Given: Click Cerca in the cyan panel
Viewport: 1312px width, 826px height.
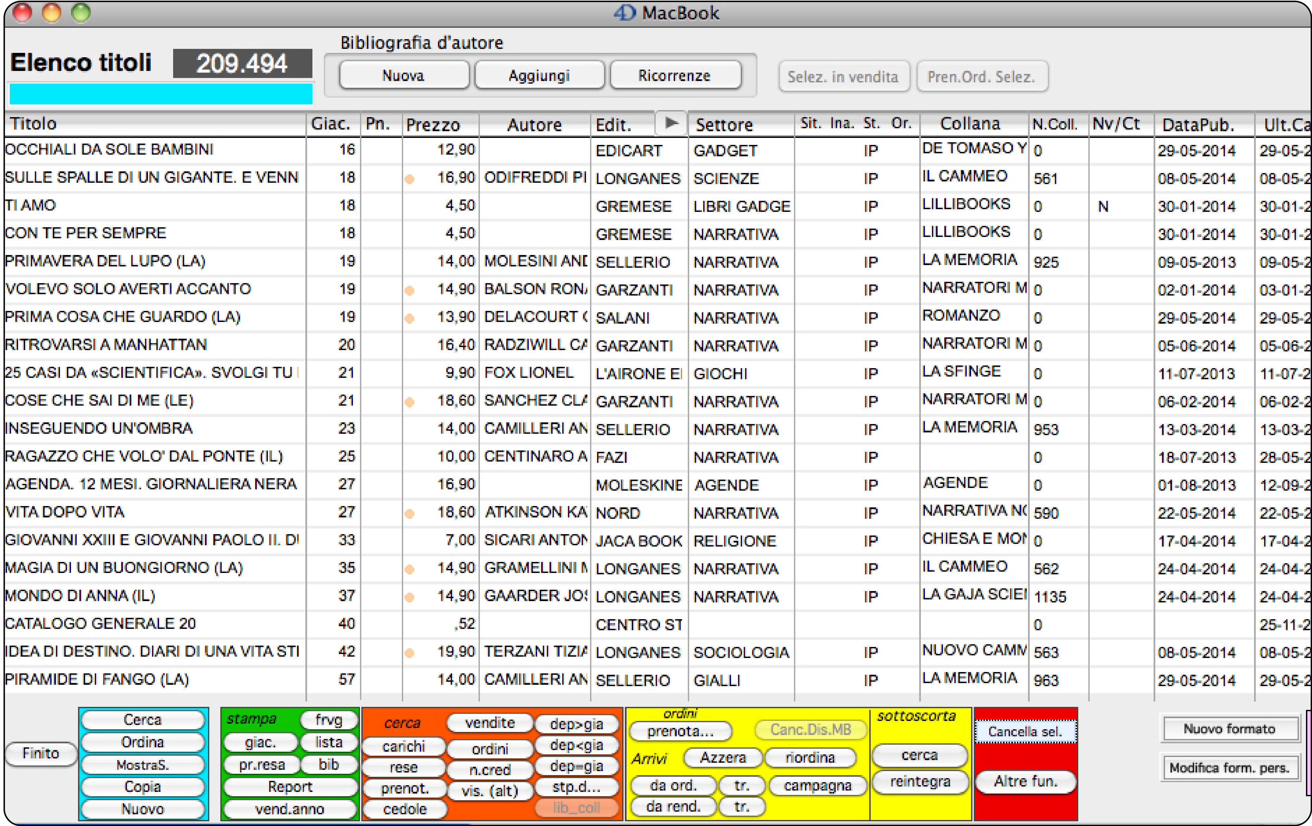Looking at the screenshot, I should (x=143, y=719).
